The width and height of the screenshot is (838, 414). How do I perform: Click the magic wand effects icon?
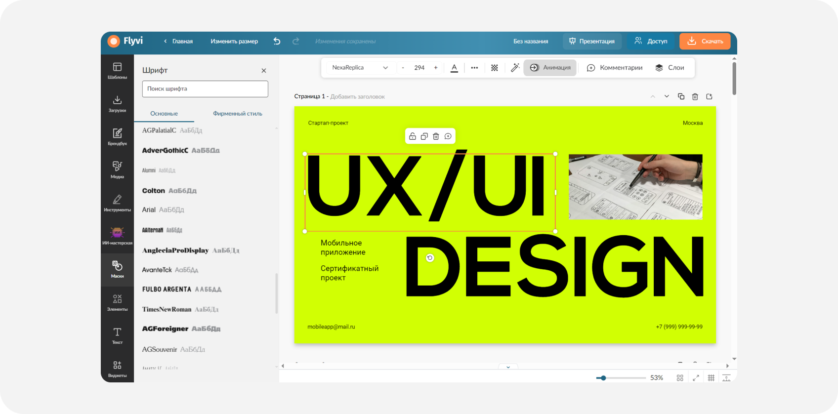(x=515, y=68)
